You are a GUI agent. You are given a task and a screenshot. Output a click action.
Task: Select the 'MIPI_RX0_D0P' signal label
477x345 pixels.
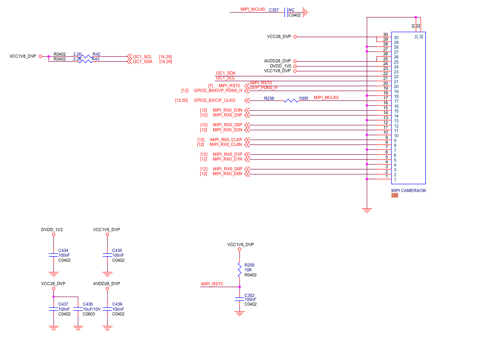(227, 169)
